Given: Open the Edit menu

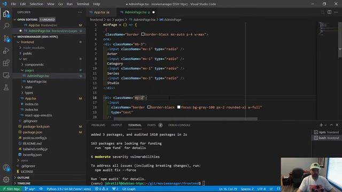Looking at the screenshot, I should coord(22,4).
